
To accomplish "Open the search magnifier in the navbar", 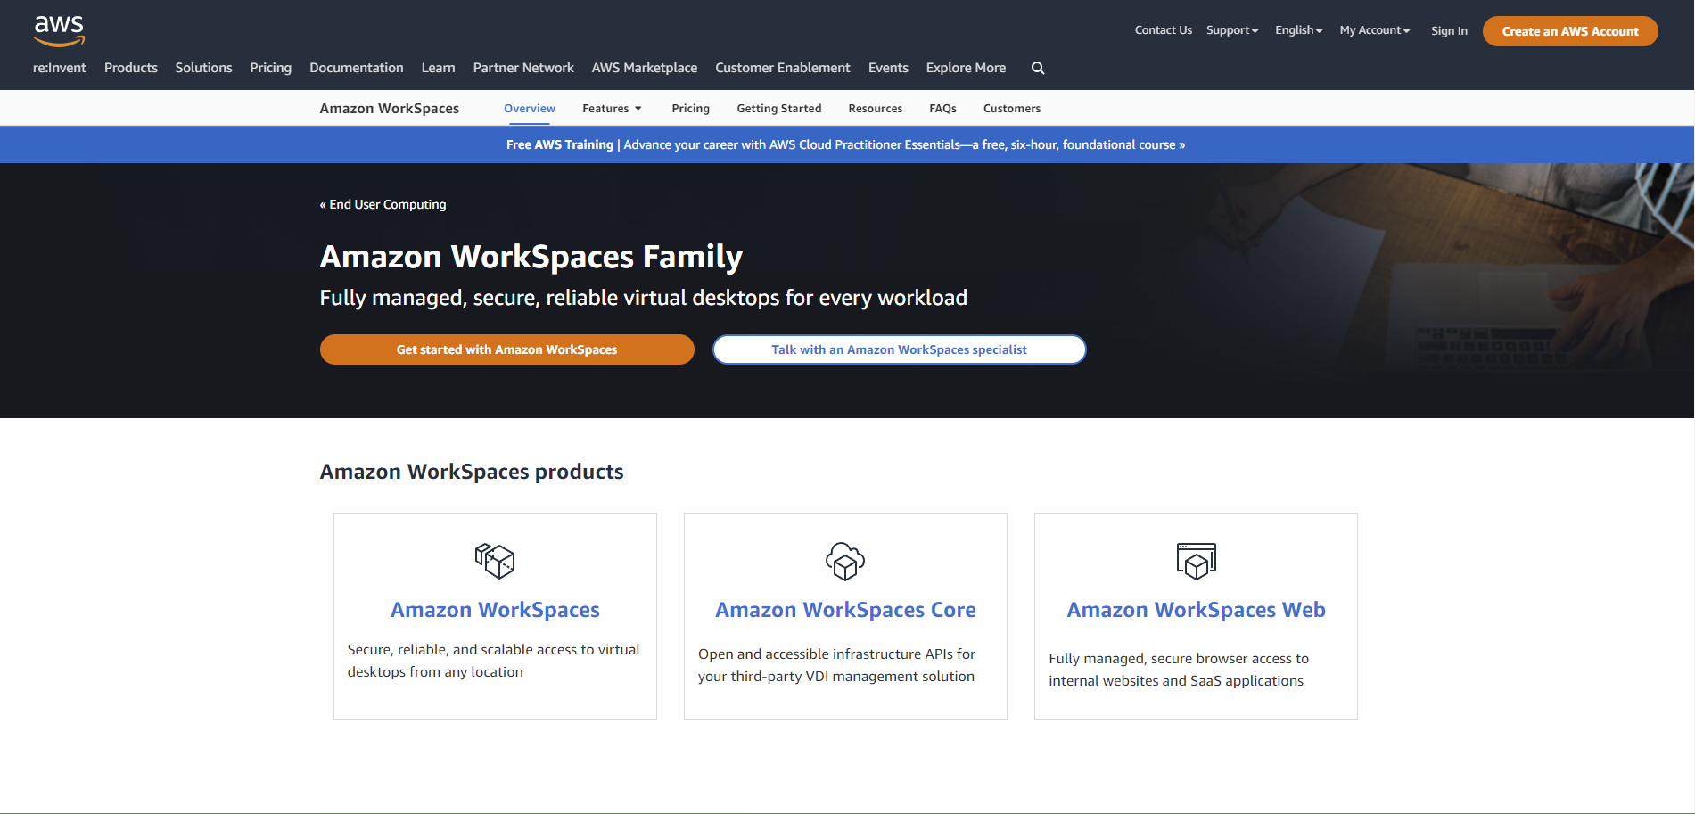I will [1037, 68].
